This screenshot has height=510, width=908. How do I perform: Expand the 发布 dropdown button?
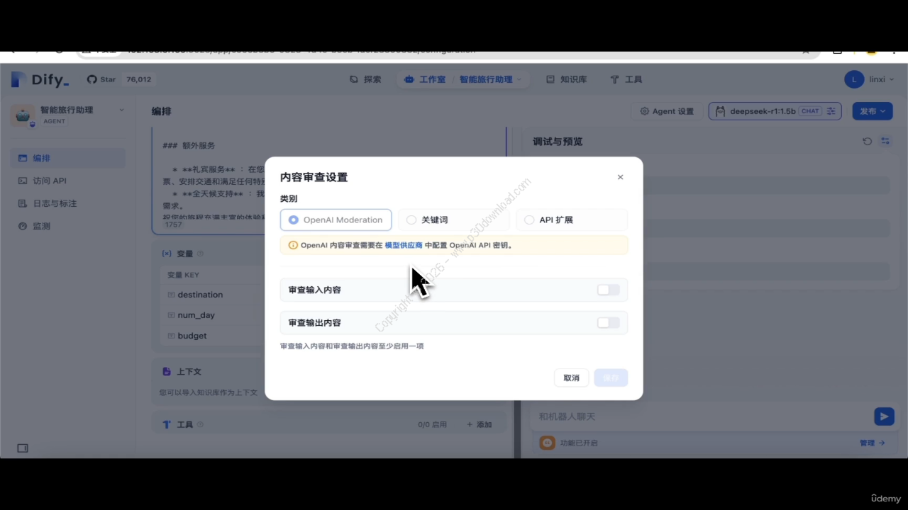[872, 111]
